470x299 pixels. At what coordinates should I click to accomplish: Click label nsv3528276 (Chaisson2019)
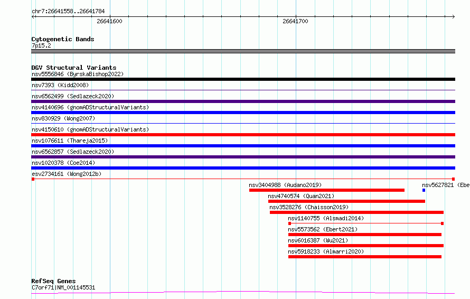coord(309,207)
